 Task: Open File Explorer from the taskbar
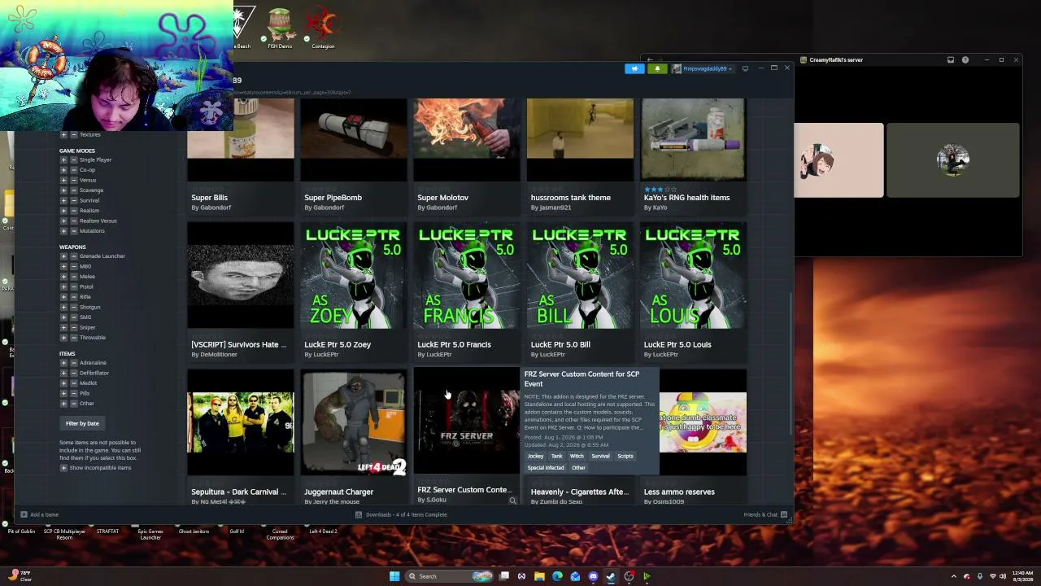pos(539,576)
